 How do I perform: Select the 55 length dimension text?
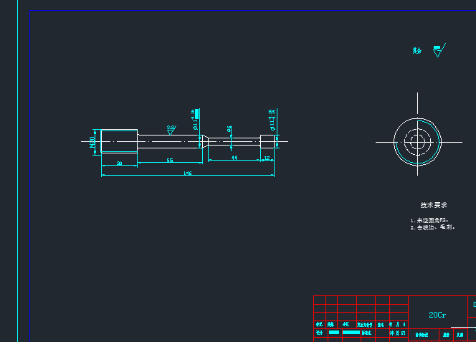tap(170, 160)
